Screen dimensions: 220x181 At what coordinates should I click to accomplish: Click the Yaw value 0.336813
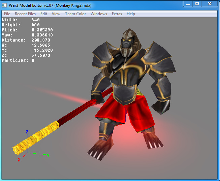pyautogui.click(x=42, y=35)
